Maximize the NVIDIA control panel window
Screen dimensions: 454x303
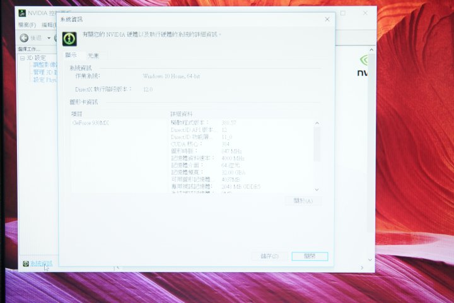[343, 13]
